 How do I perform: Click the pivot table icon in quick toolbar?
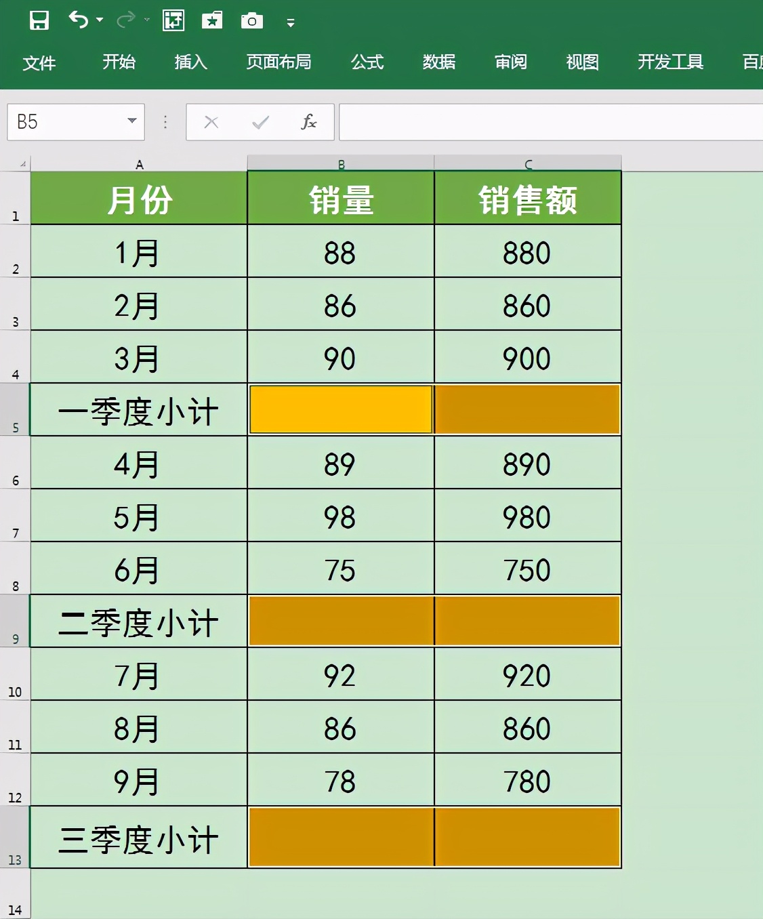point(173,20)
